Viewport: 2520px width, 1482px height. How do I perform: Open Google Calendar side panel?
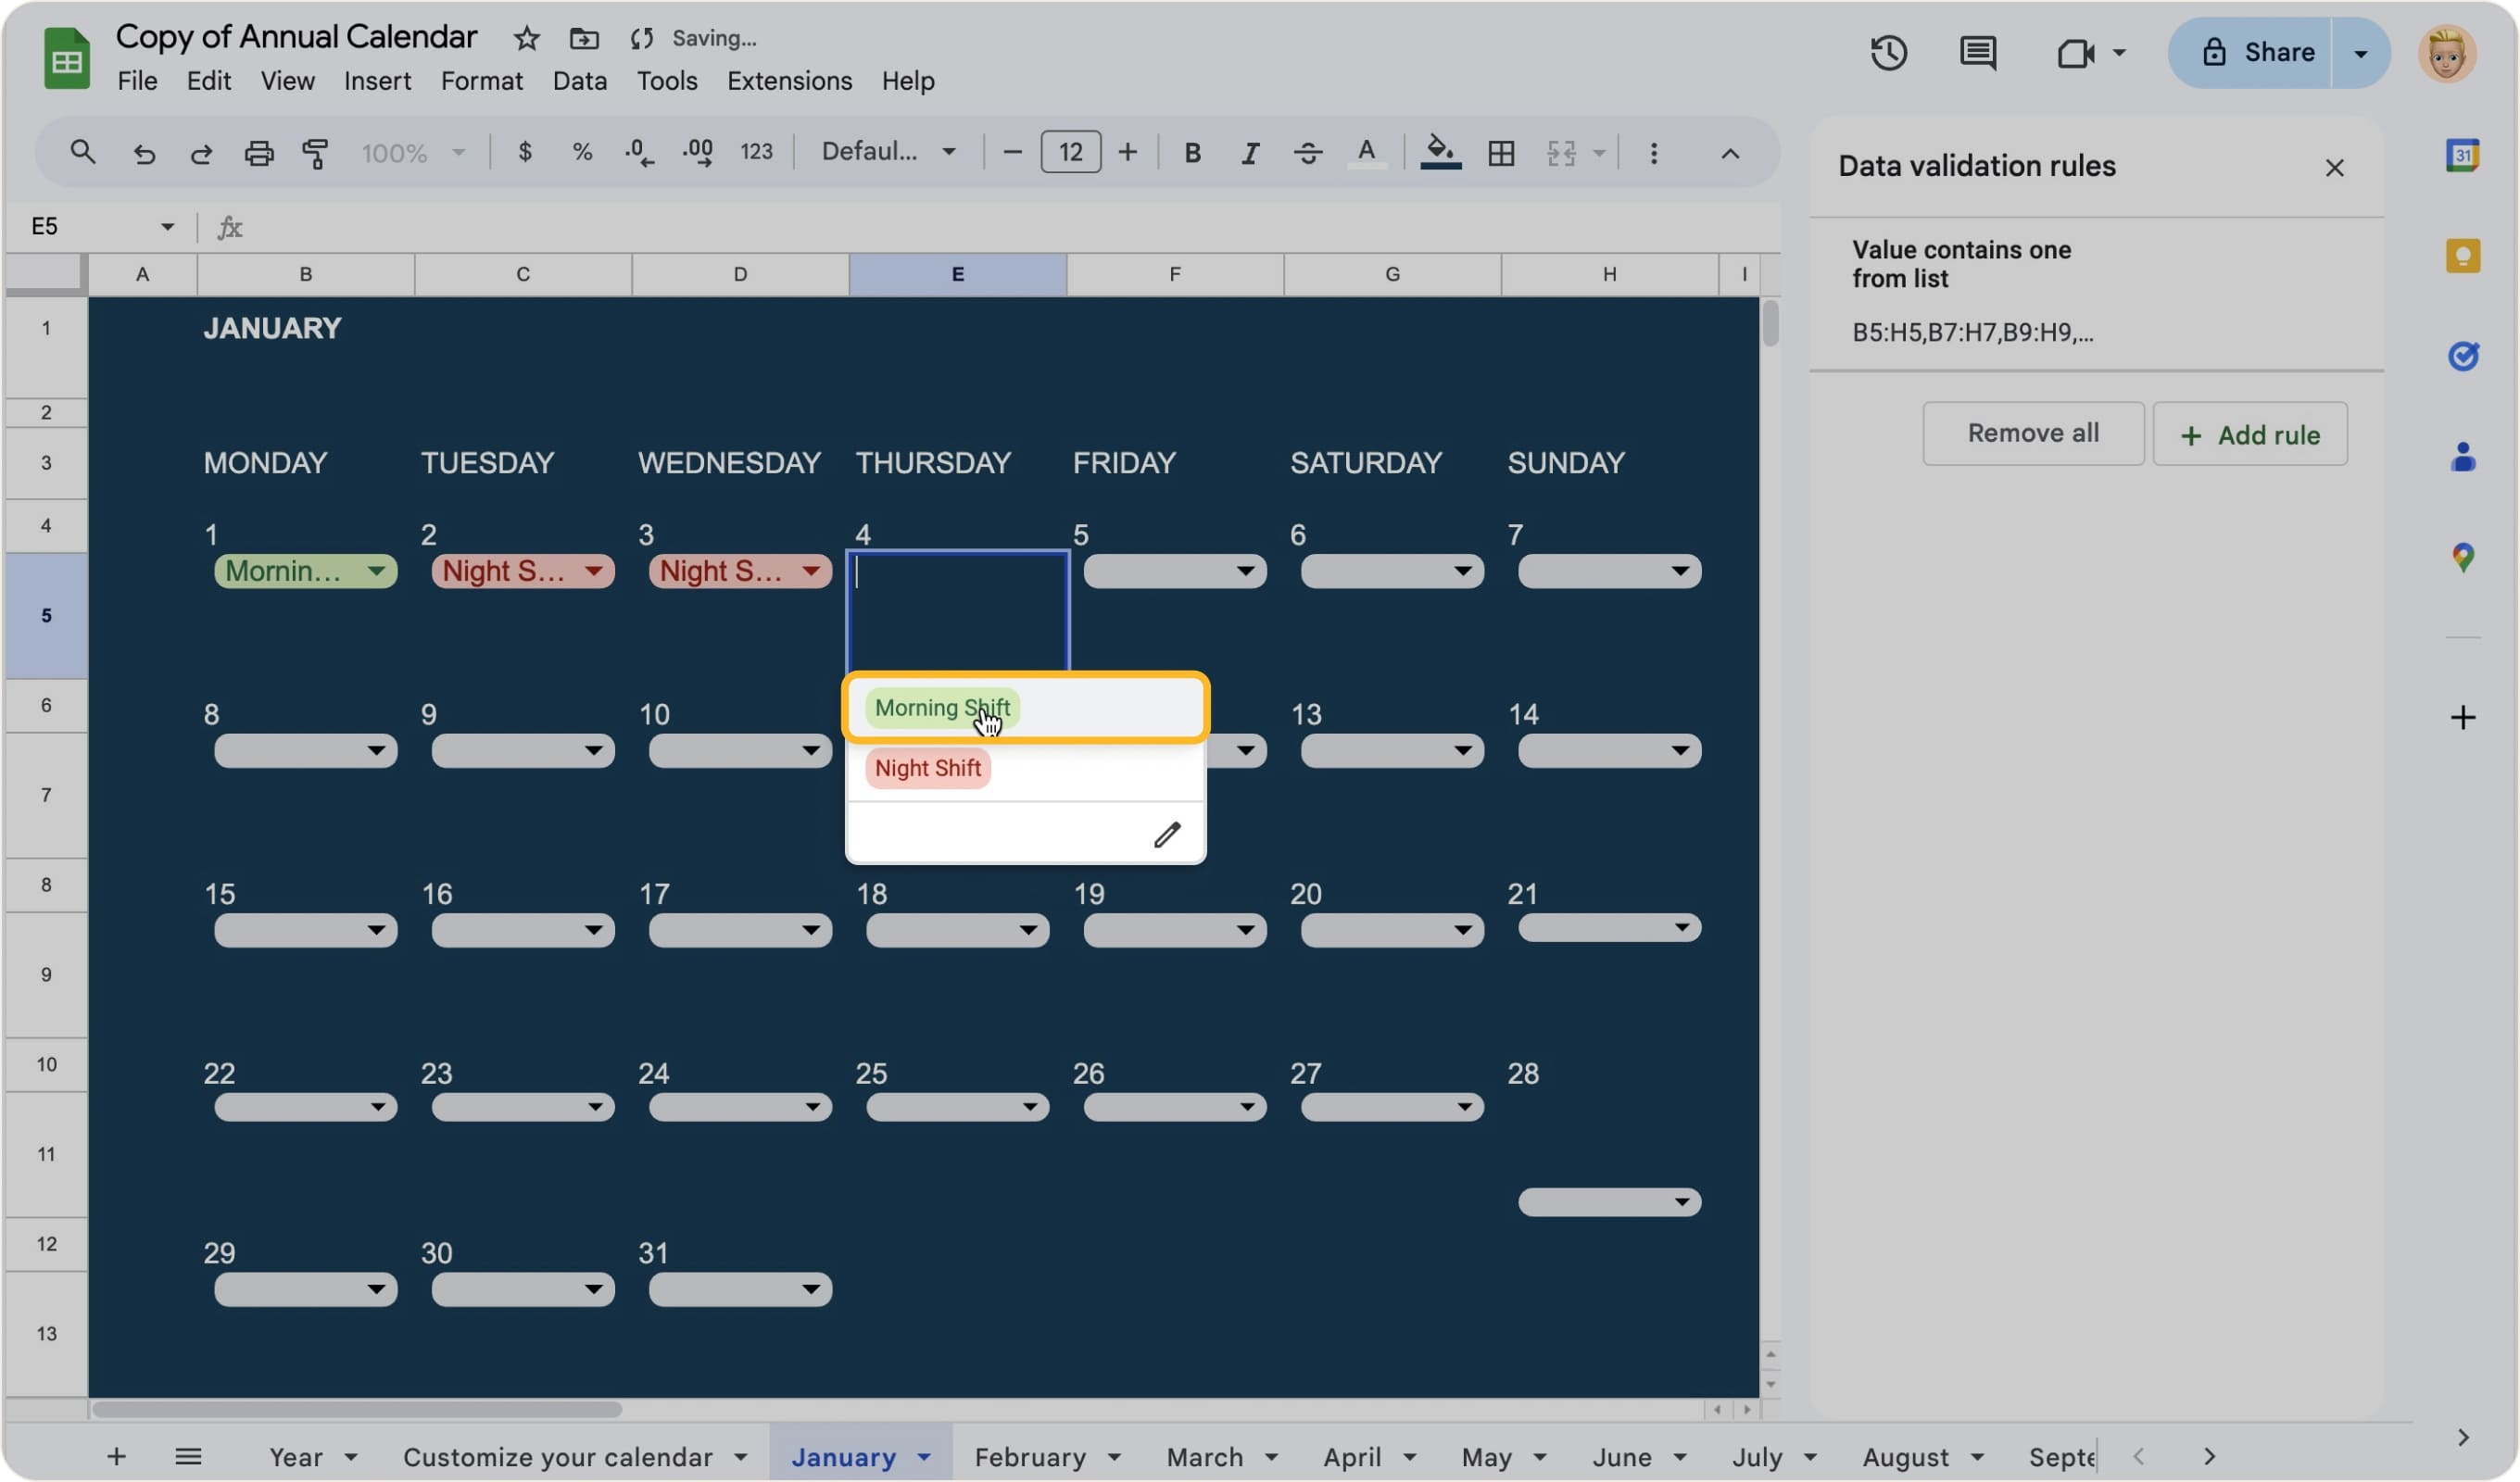pos(2464,155)
